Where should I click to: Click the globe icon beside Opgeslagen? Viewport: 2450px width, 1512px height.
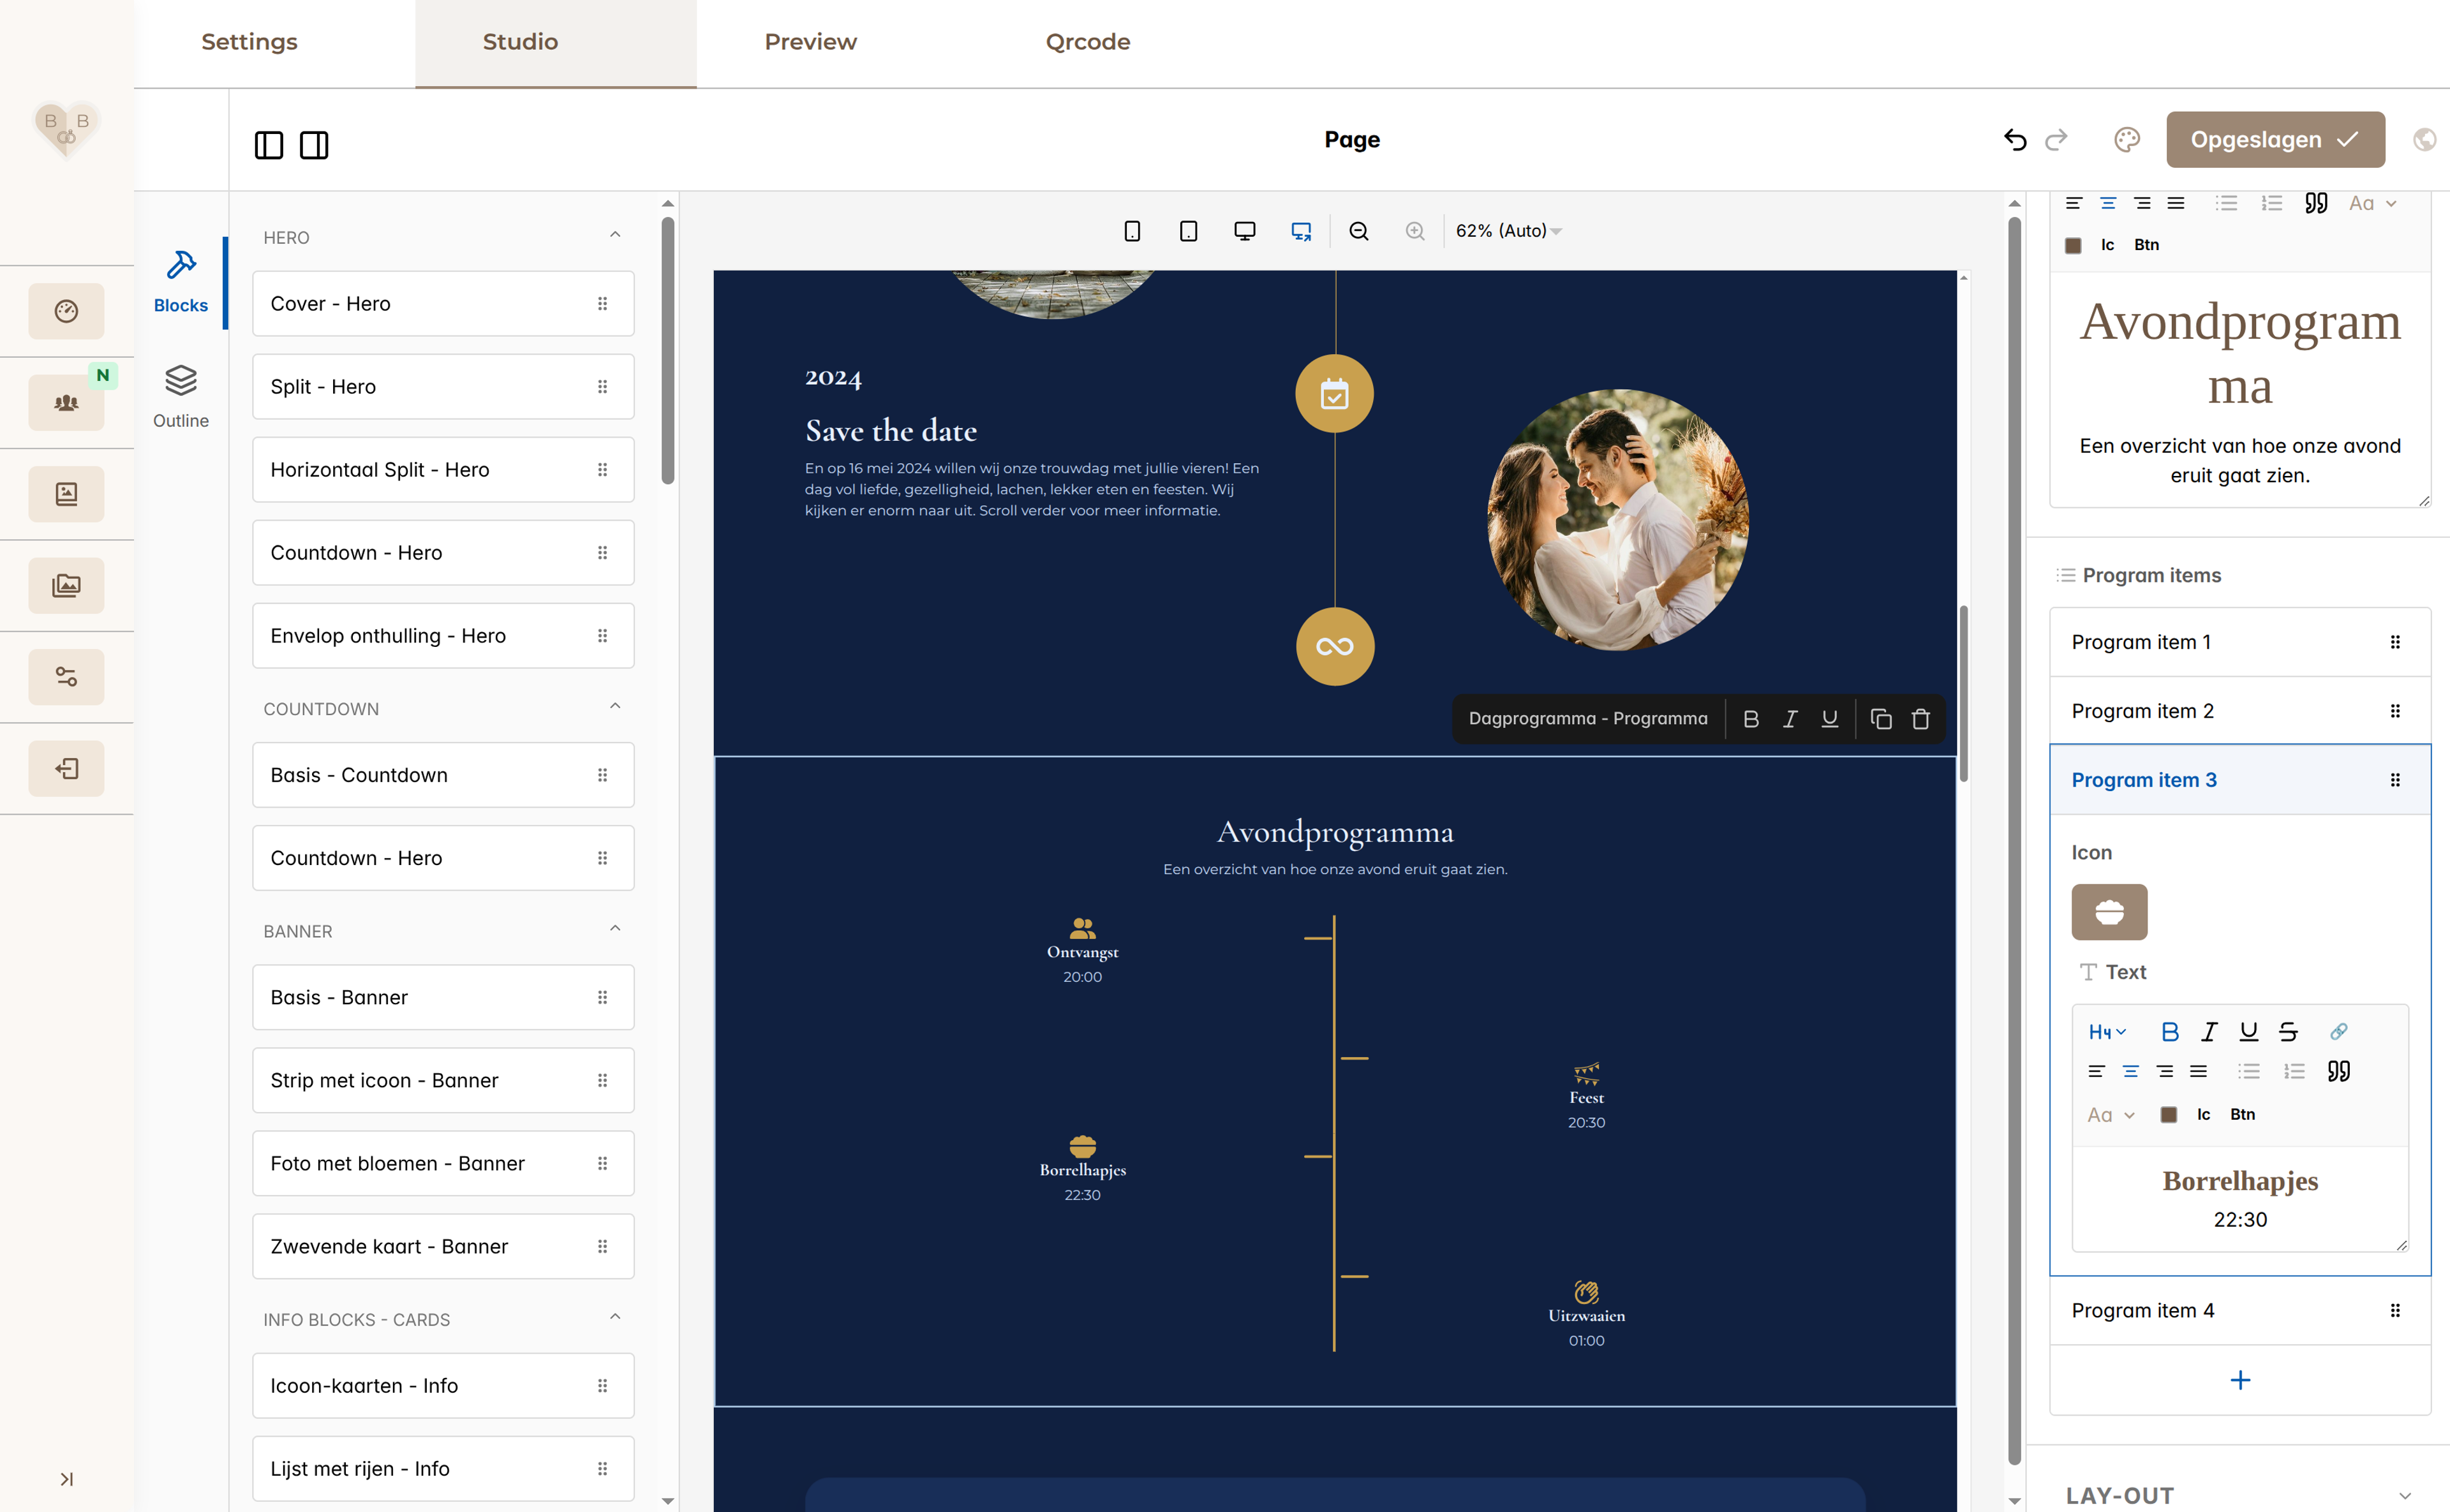(2424, 140)
